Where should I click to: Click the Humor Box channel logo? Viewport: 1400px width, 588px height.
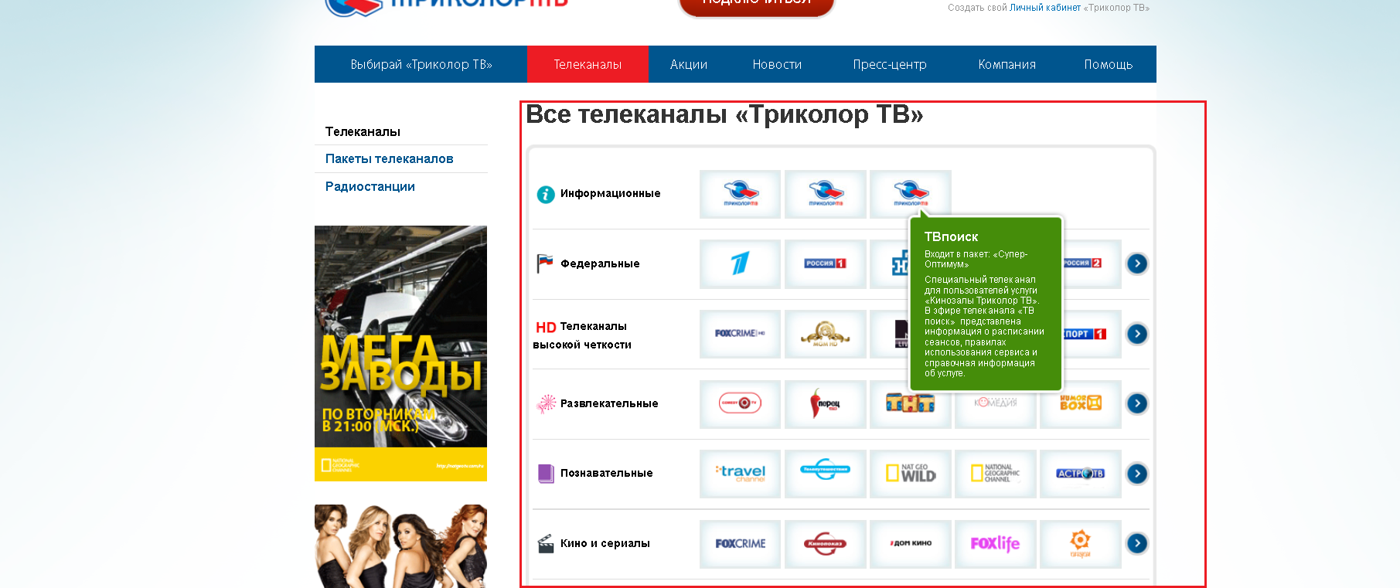click(x=1080, y=404)
